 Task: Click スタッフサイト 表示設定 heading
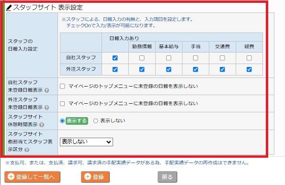(x=48, y=8)
